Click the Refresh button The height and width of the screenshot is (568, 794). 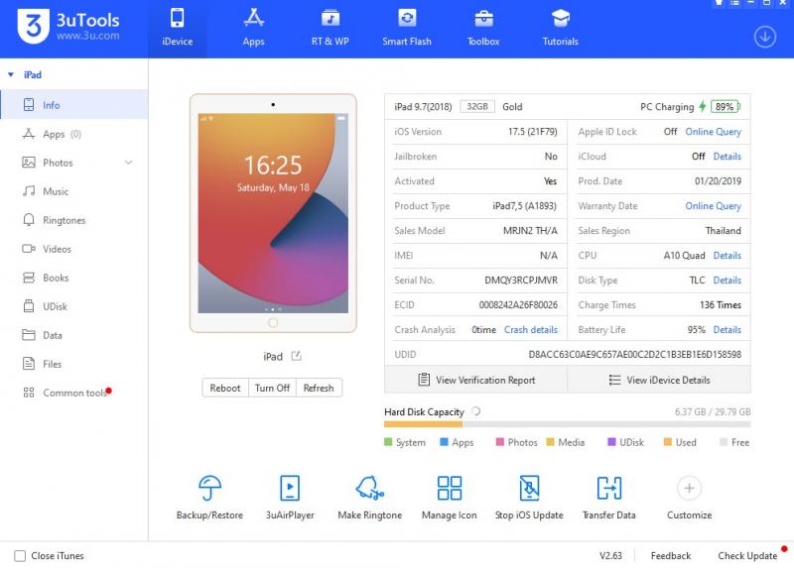pos(319,388)
